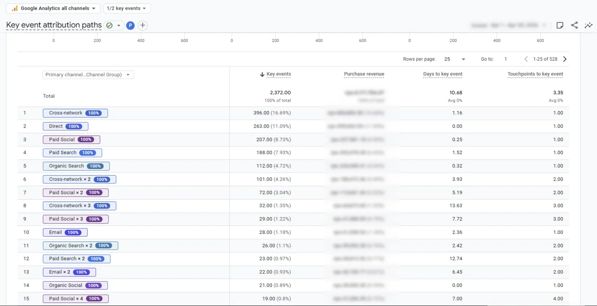Share this report via share icon
This screenshot has width=597, height=306.
click(574, 25)
